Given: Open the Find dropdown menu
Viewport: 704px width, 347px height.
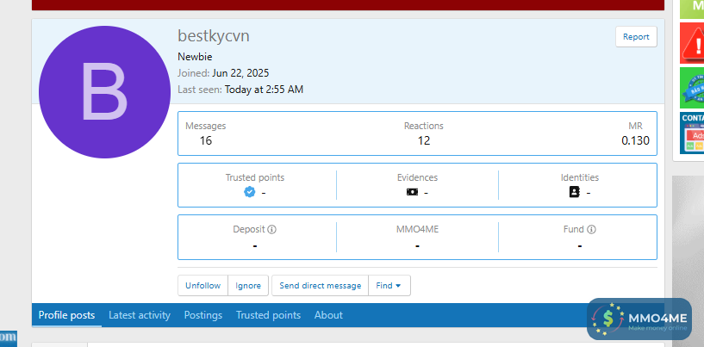Looking at the screenshot, I should point(389,286).
